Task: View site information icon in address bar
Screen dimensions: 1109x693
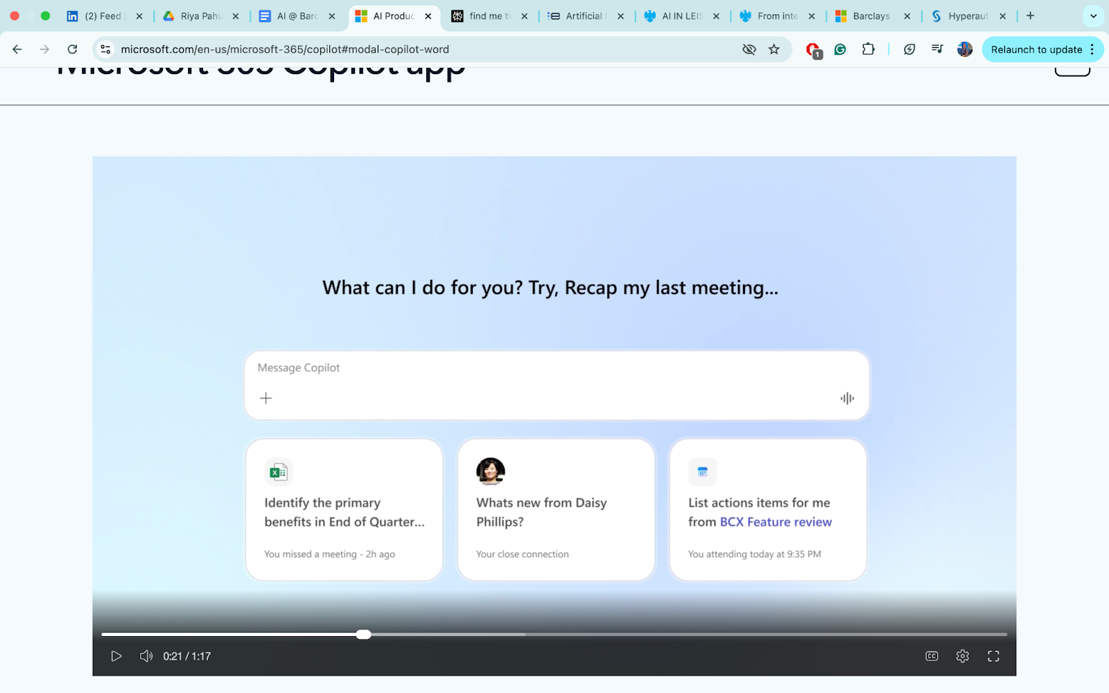Action: (x=105, y=49)
